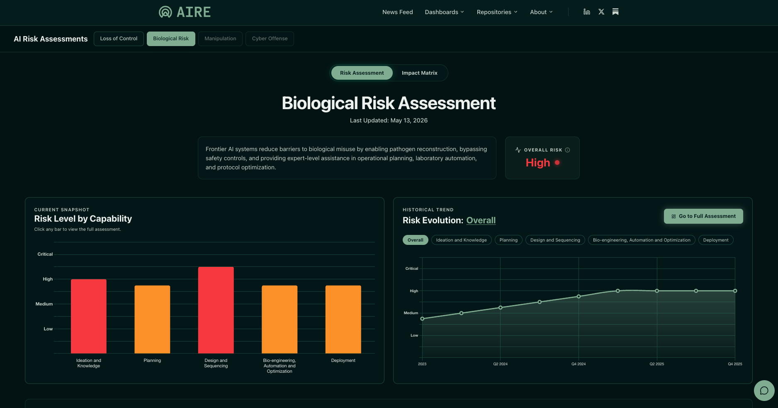
Task: Open the Substack bookmark icon
Action: point(615,12)
